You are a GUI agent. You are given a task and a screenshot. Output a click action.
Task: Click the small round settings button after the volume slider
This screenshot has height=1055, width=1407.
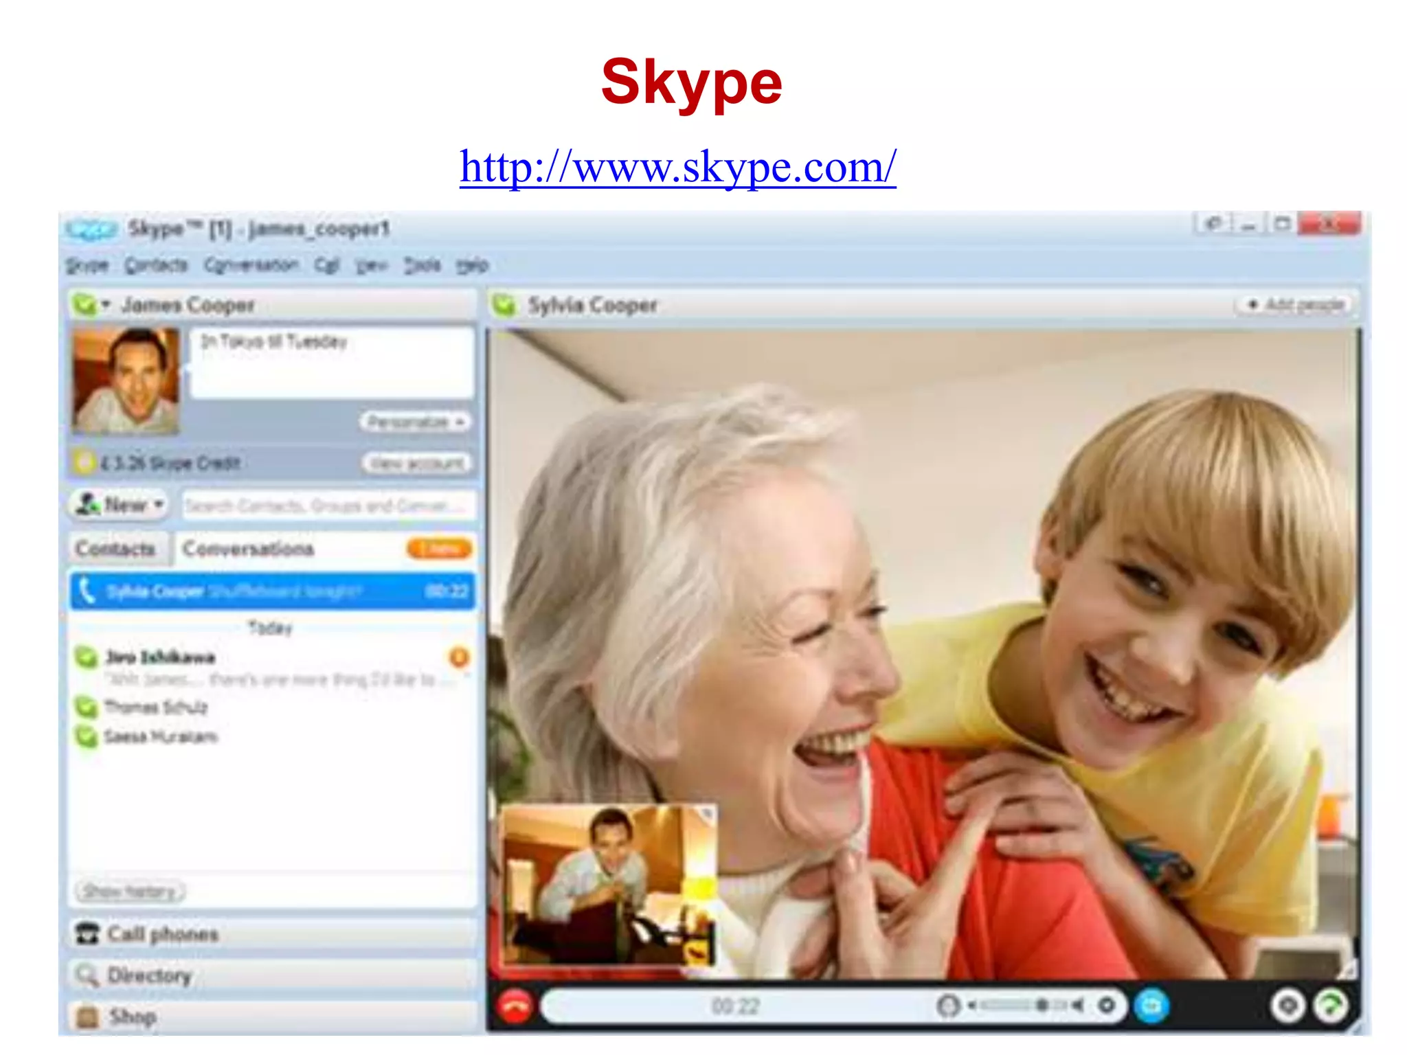[1106, 1006]
